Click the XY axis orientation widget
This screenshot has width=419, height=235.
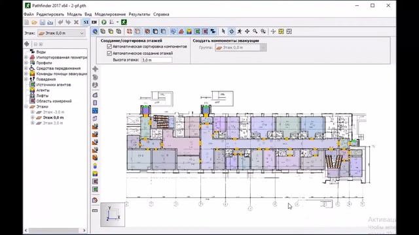pos(113,215)
